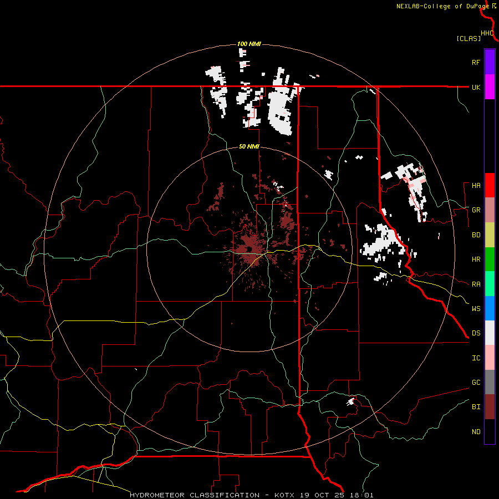Click the 100 NMI range ring label
Screen dimensions: 499x499
[249, 44]
